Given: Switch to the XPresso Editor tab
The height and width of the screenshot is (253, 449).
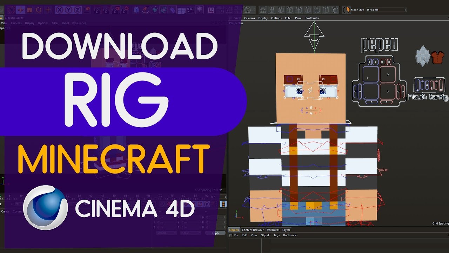Looking at the screenshot, I should pos(14,18).
